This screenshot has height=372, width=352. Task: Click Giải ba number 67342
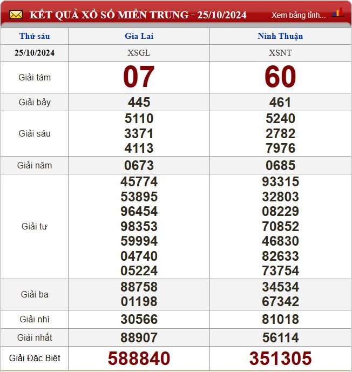[280, 301]
